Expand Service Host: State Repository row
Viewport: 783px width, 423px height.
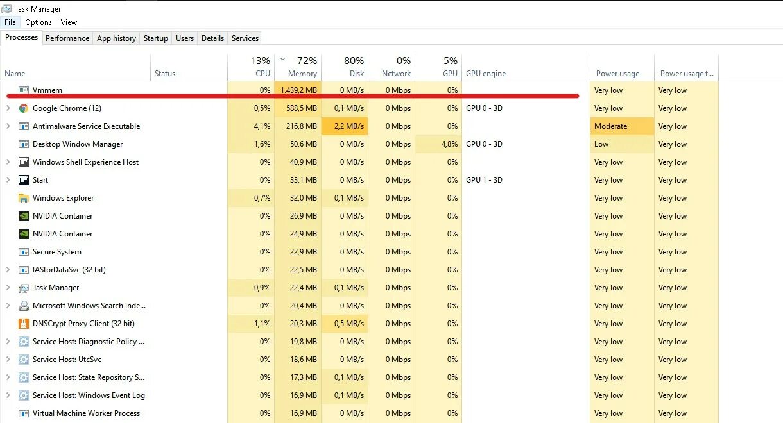[8, 377]
